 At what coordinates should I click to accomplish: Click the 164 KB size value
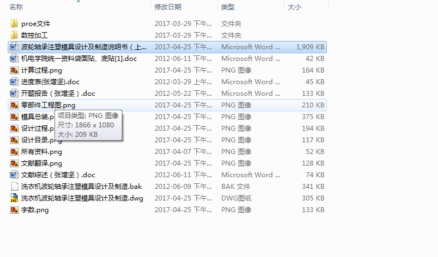[313, 70]
